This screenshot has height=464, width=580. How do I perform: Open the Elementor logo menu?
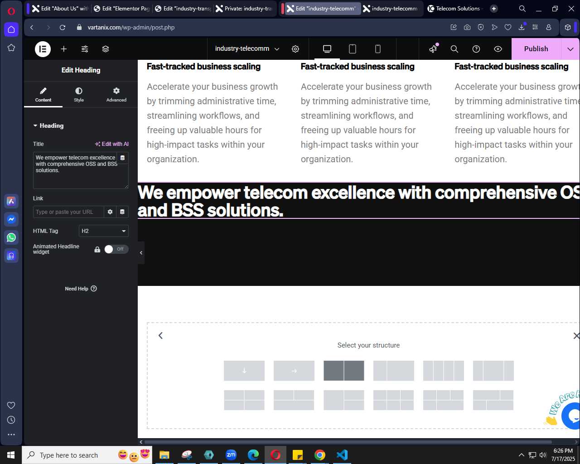pos(43,49)
